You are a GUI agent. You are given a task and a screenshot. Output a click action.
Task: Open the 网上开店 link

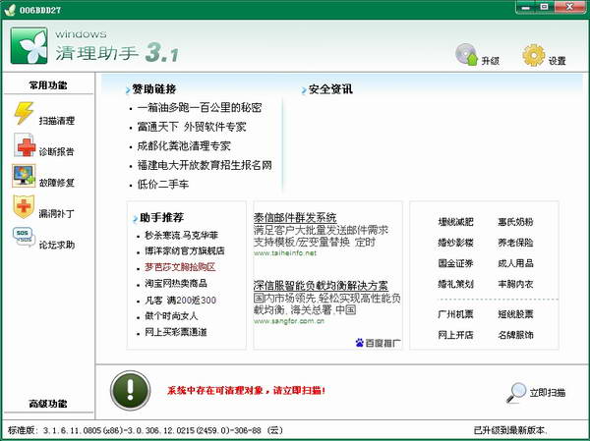pos(455,335)
